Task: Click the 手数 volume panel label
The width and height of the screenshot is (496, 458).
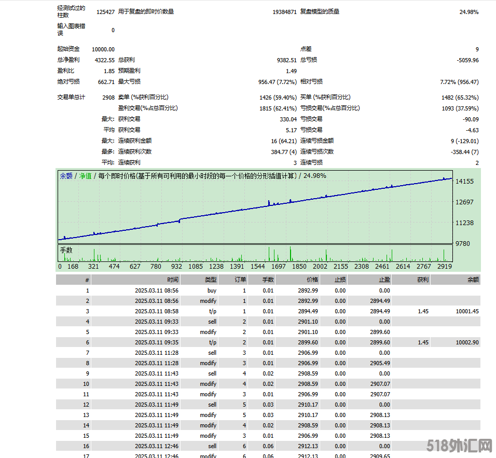Action: [66, 249]
